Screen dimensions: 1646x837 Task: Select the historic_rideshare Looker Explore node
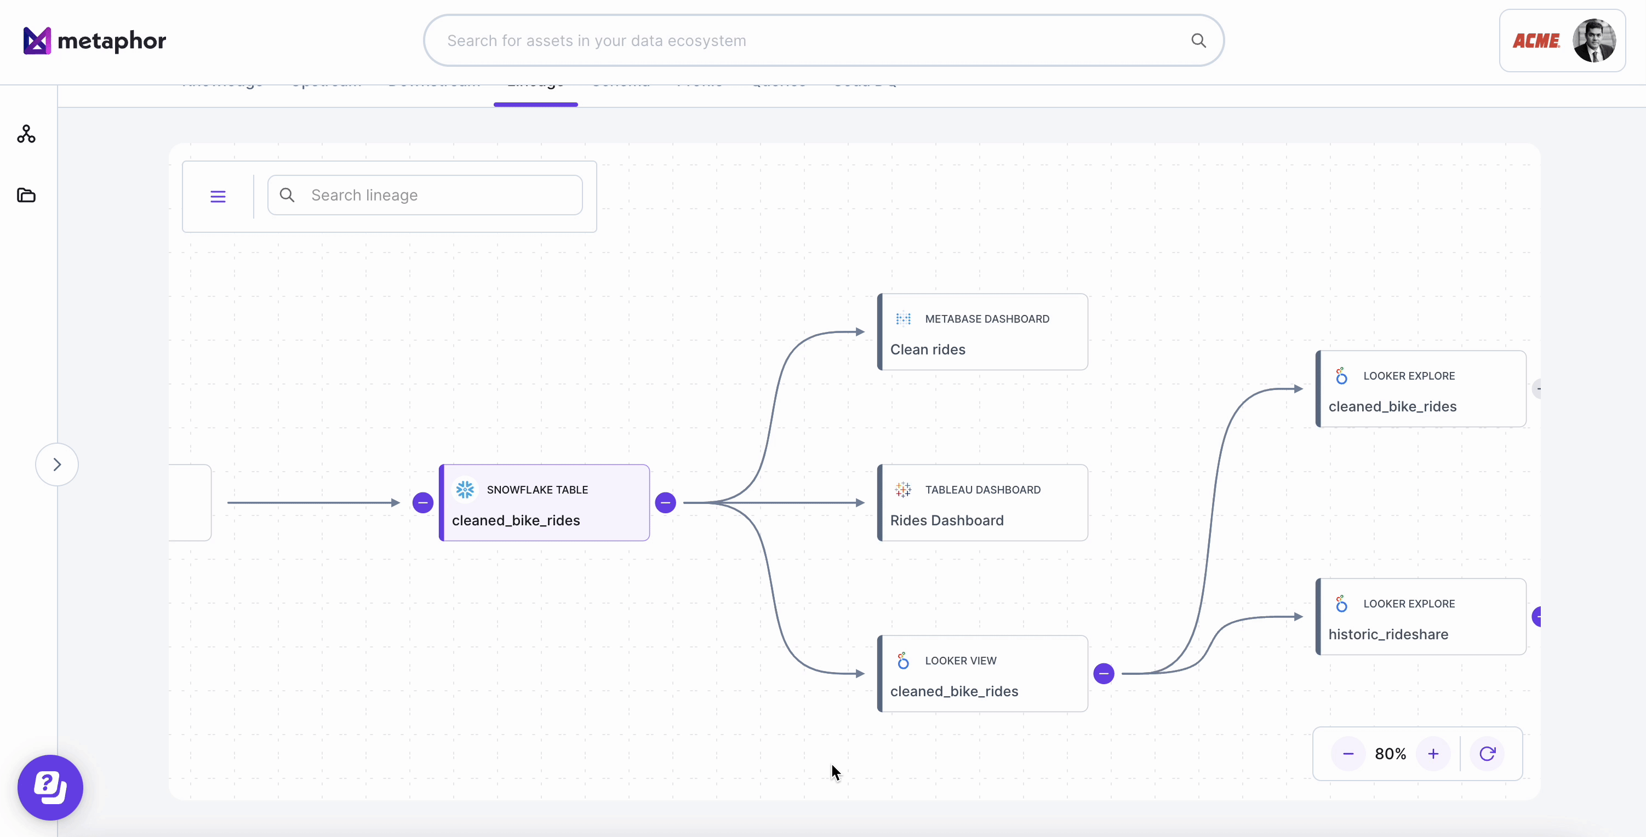[x=1420, y=617]
